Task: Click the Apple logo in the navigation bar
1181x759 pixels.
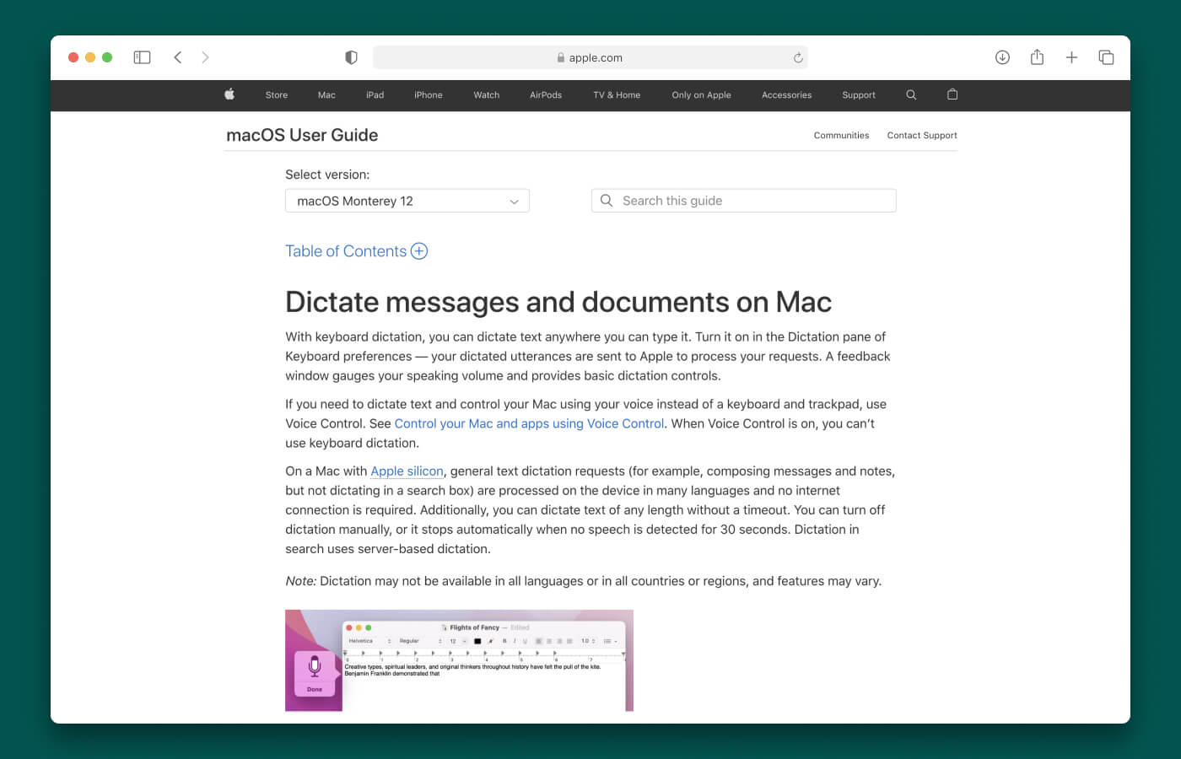Action: coord(229,94)
